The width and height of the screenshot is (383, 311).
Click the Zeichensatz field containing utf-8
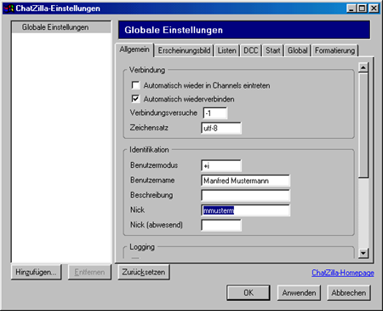click(221, 128)
